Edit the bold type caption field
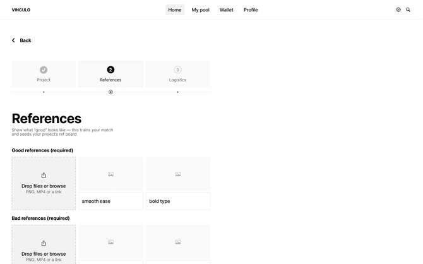423x264 pixels. pos(178,201)
